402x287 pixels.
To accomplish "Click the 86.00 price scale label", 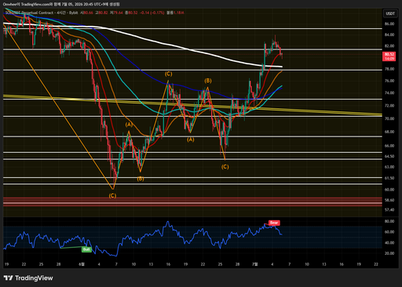I will (x=389, y=24).
